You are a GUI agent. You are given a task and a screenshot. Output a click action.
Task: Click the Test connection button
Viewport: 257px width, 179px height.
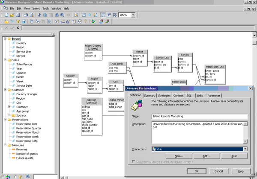point(234,156)
